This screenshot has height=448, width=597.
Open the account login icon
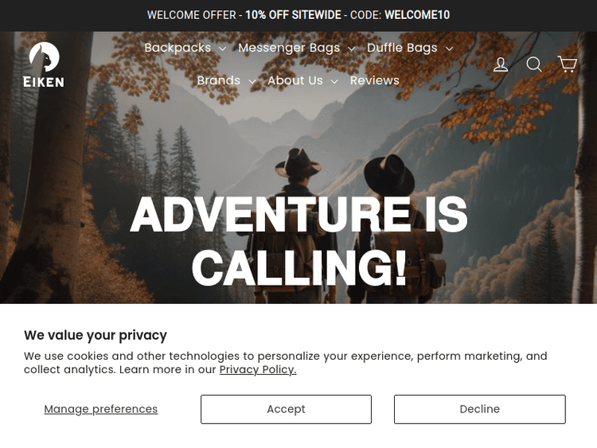click(501, 64)
